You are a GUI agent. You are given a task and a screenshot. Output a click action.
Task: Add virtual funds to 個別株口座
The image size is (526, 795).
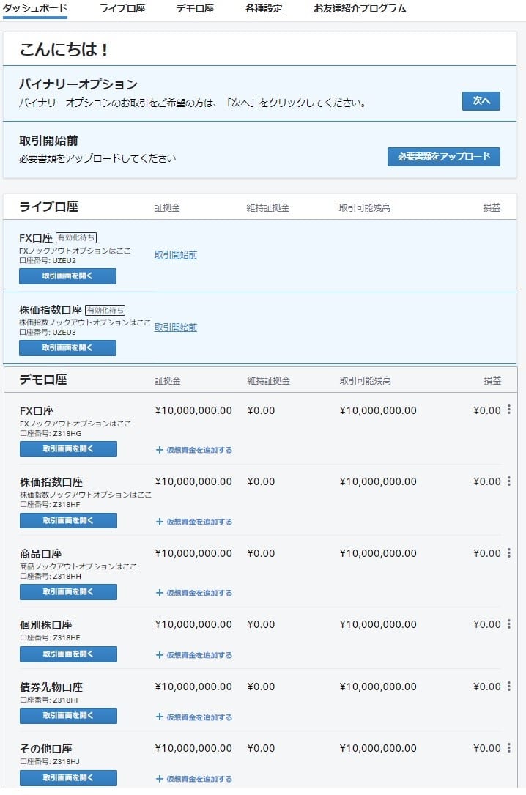[x=194, y=655]
